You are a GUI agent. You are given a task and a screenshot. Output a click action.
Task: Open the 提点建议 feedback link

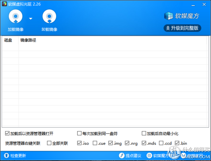[133, 156]
